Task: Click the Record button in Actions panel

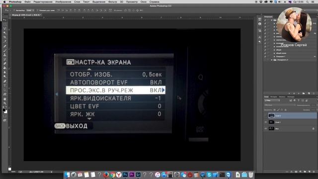Action: [x=294, y=93]
